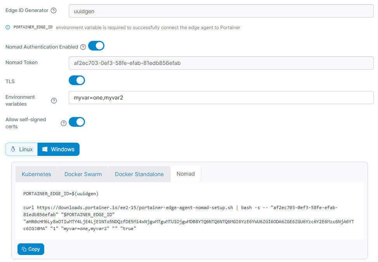Screen dimensions: 378x262
Task: Click into the Nomad Token field
Action: pos(221,63)
